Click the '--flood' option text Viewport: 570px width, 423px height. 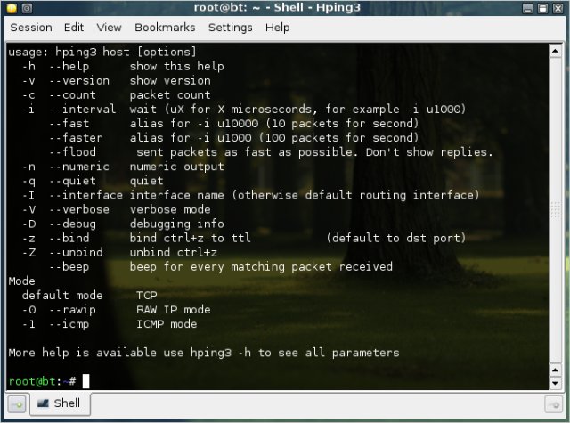point(72,152)
